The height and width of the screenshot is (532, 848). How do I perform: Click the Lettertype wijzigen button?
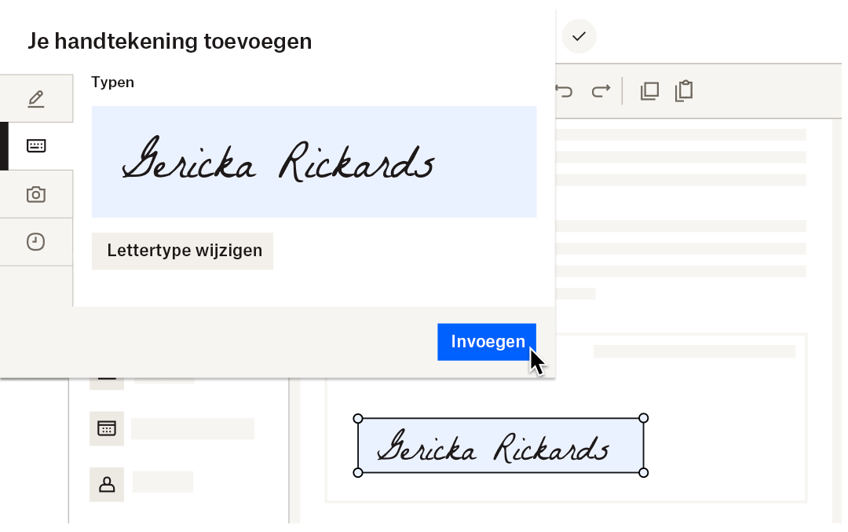182,251
